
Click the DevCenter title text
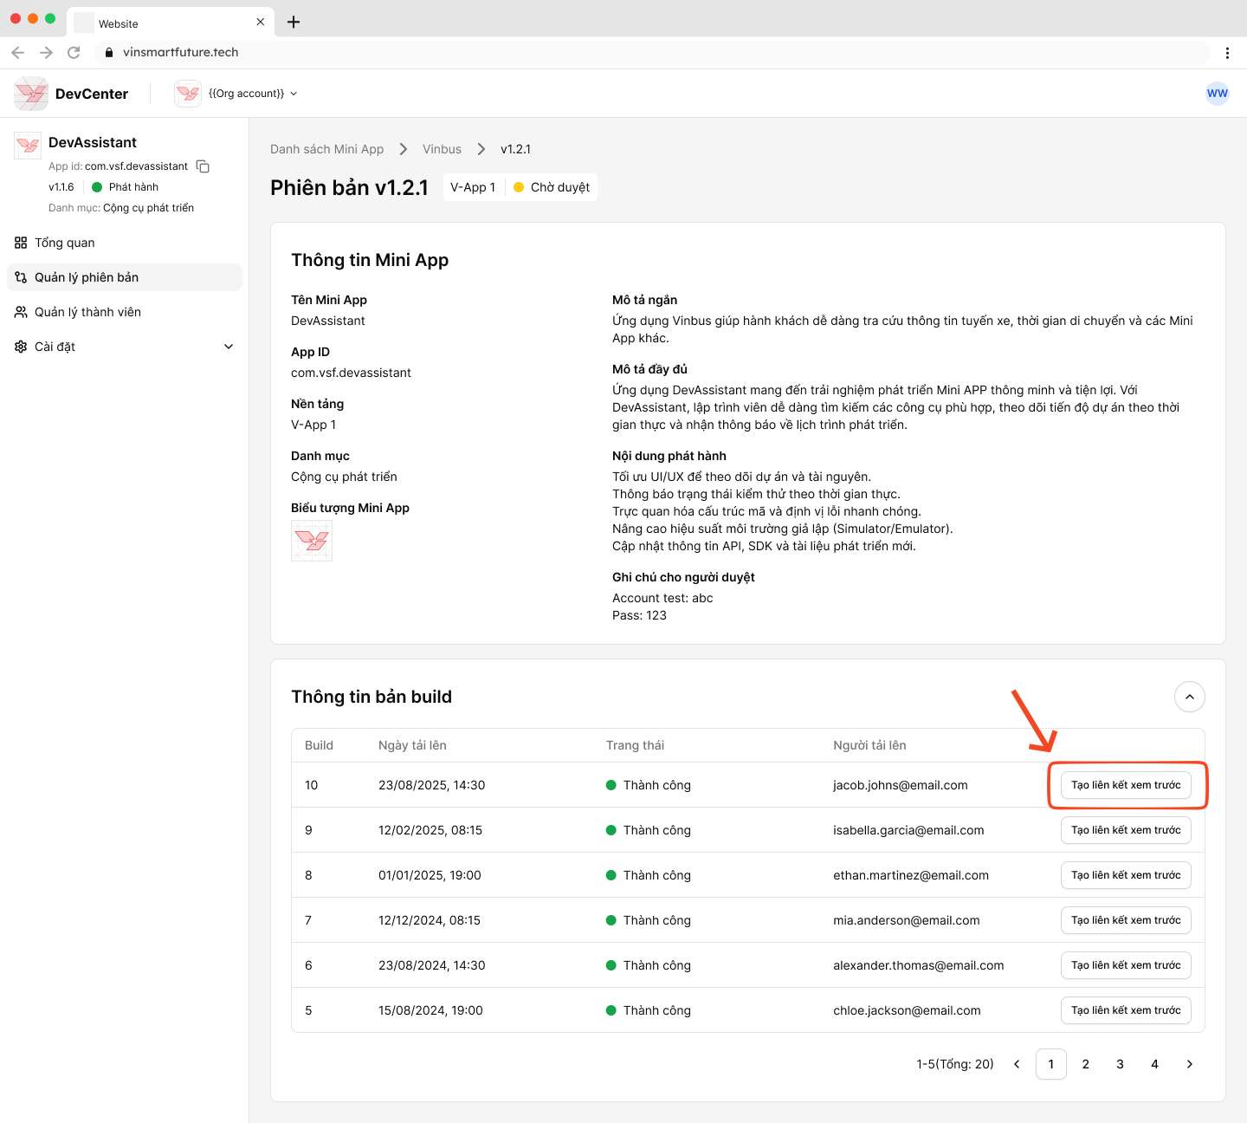pos(92,94)
